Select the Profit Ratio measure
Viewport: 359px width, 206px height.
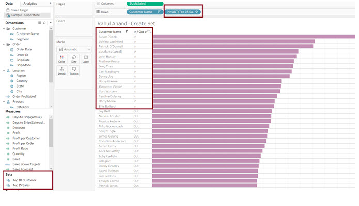[x=20, y=149]
